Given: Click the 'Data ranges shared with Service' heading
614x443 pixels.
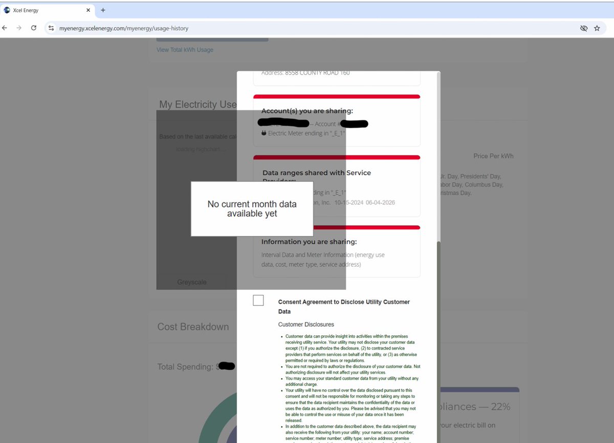Looking at the screenshot, I should [x=317, y=173].
